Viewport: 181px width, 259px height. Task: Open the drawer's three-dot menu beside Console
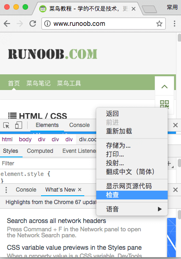click(6, 190)
